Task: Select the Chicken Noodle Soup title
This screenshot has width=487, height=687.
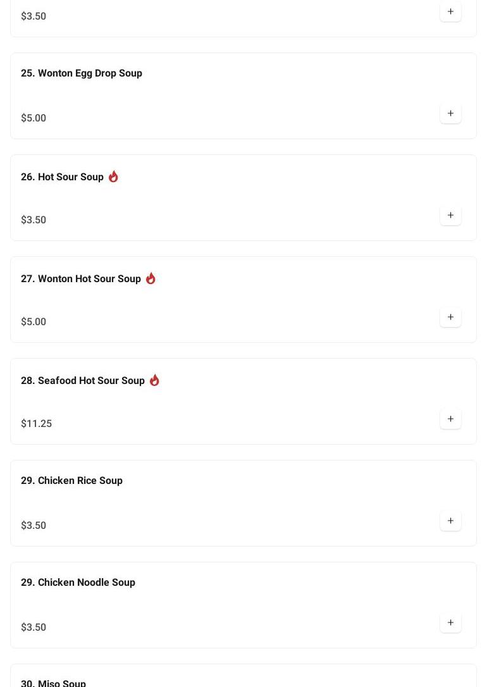Action: click(x=78, y=583)
